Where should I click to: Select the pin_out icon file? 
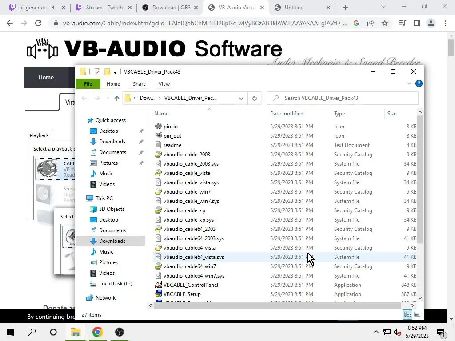tap(158, 135)
